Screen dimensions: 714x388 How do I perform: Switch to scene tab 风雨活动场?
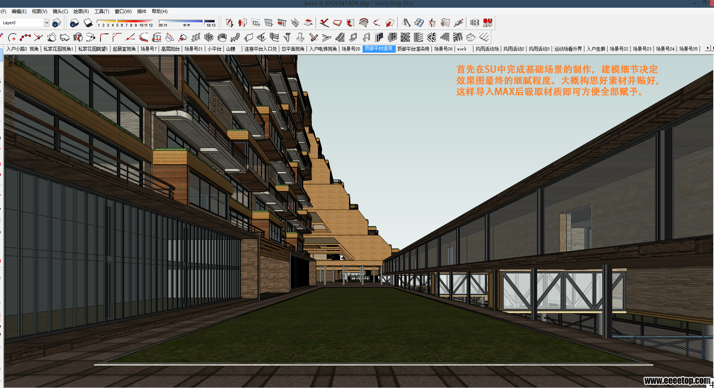coord(487,49)
